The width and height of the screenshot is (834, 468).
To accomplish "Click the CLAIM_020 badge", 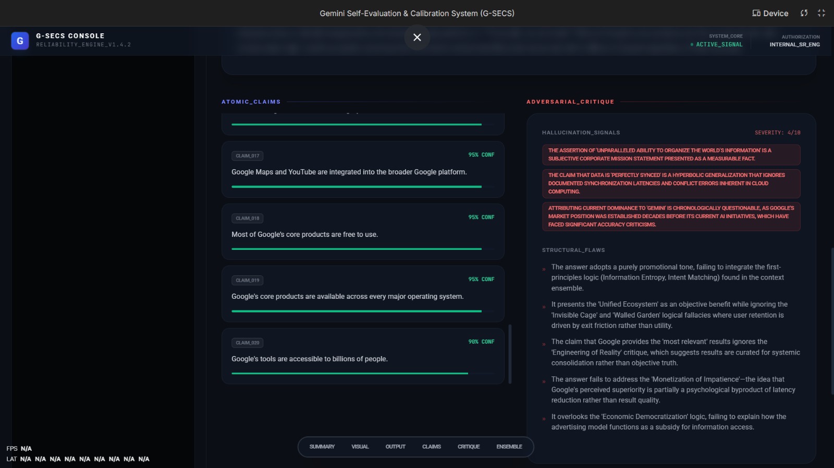I will (x=248, y=343).
